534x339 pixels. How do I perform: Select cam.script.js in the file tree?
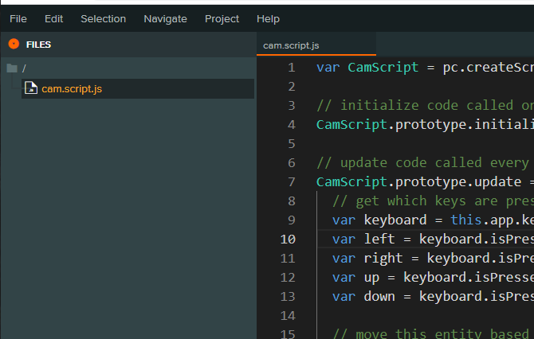72,88
